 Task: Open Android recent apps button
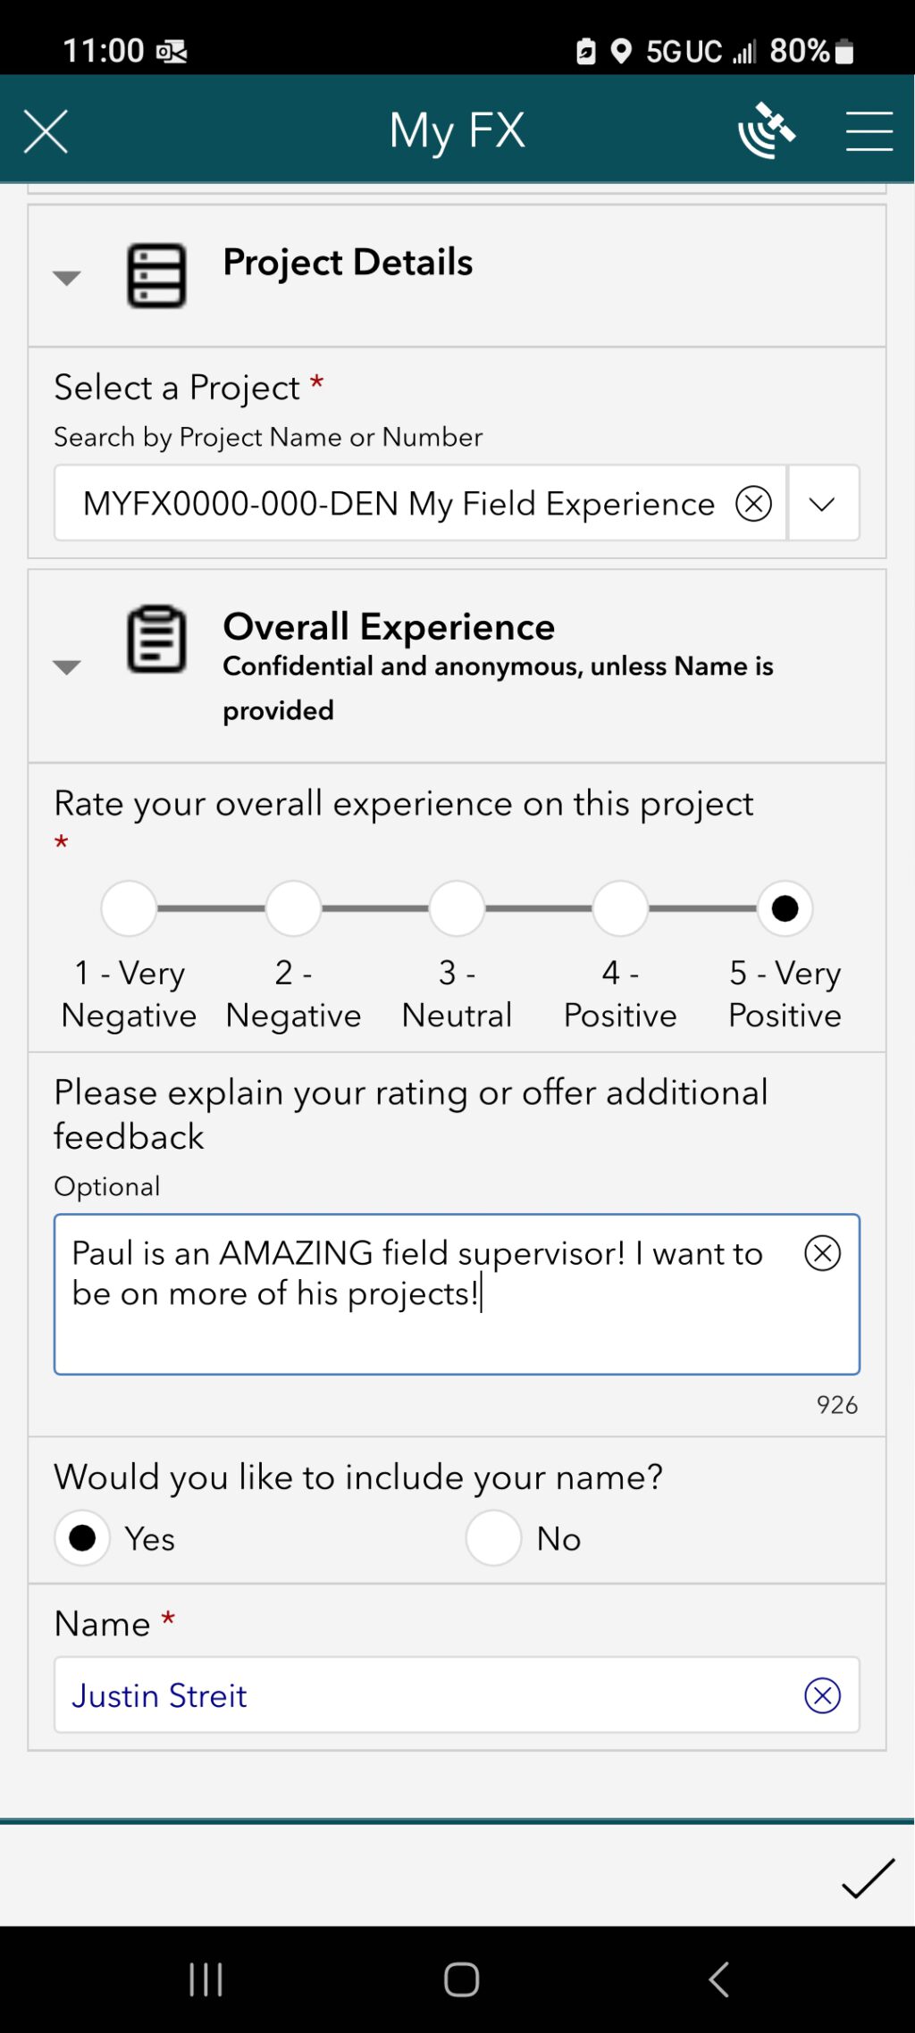click(x=206, y=1979)
